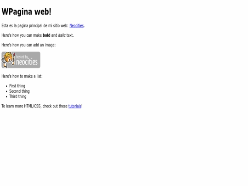Open the Neocities link

tap(77, 26)
